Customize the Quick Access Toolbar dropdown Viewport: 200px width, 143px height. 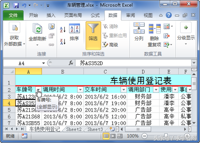48,6
